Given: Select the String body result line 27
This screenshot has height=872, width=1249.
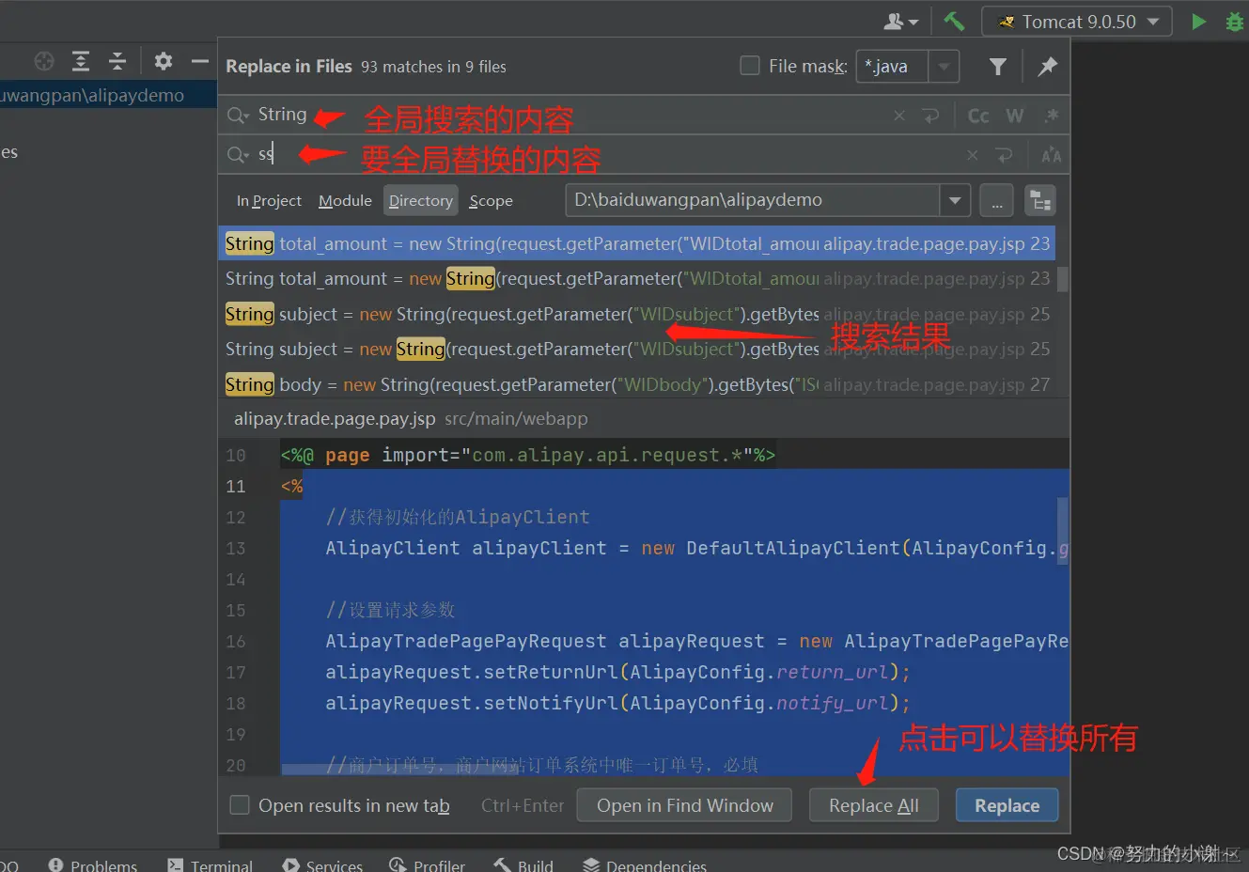Looking at the screenshot, I should click(636, 384).
